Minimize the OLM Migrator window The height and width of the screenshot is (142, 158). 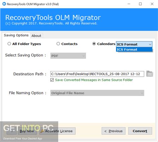129,4
